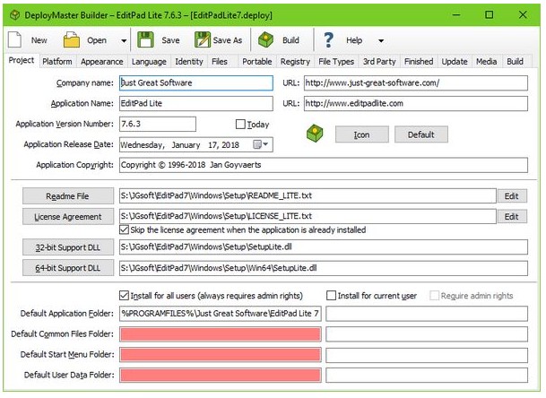Go to the Files tab
Screen dimensions: 546x398
point(220,62)
